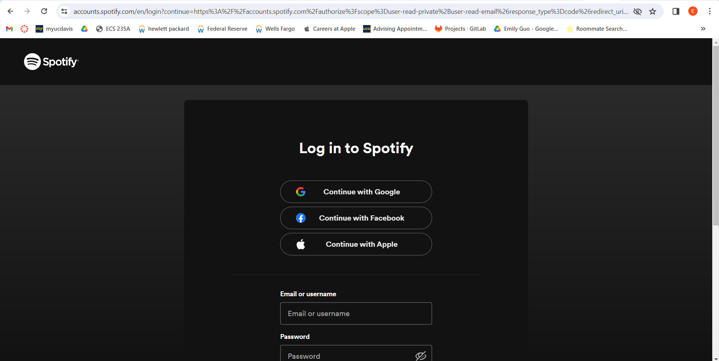Click Continue with Apple button
The height and width of the screenshot is (361, 719).
pos(356,244)
